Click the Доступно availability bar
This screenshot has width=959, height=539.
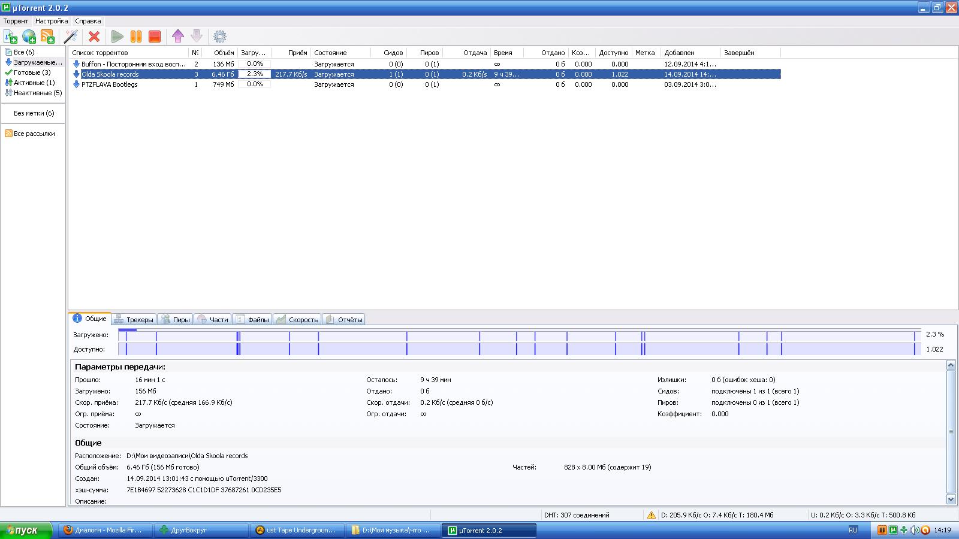pos(520,349)
